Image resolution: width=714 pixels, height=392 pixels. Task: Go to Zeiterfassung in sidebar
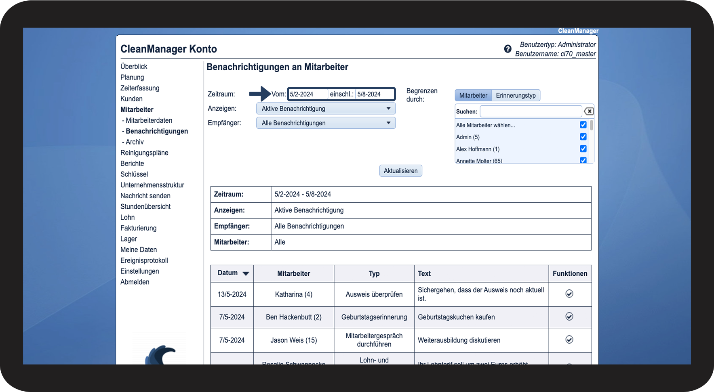(140, 88)
